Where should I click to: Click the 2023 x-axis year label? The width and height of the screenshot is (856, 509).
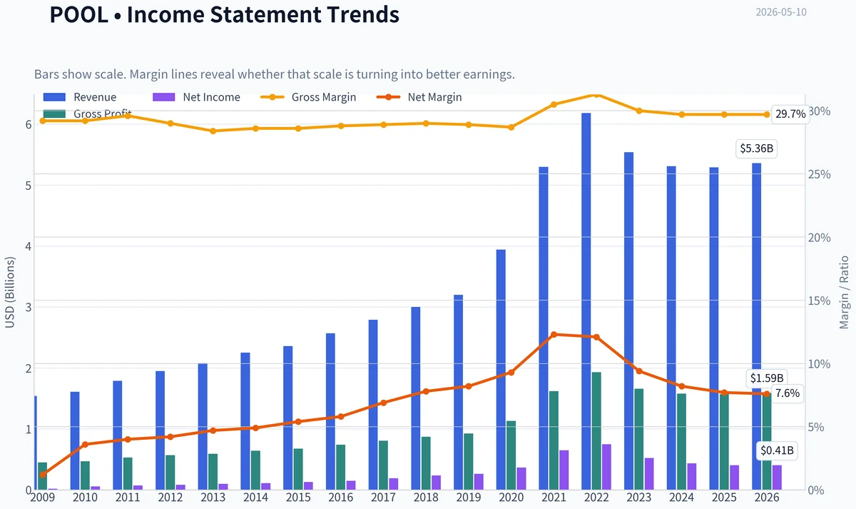coord(639,497)
